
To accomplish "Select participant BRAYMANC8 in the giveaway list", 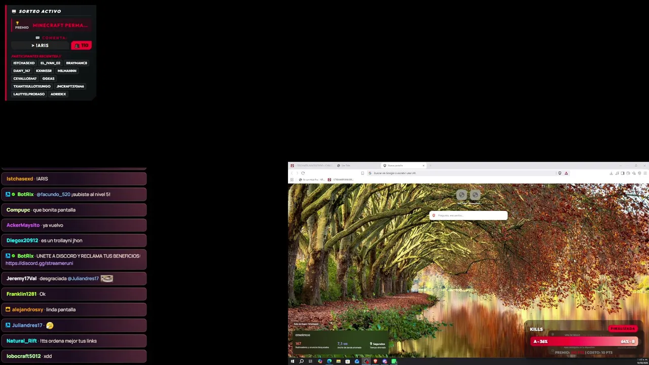I will tap(77, 63).
